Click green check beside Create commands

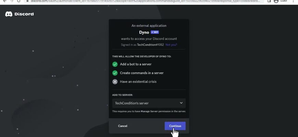click(x=115, y=73)
